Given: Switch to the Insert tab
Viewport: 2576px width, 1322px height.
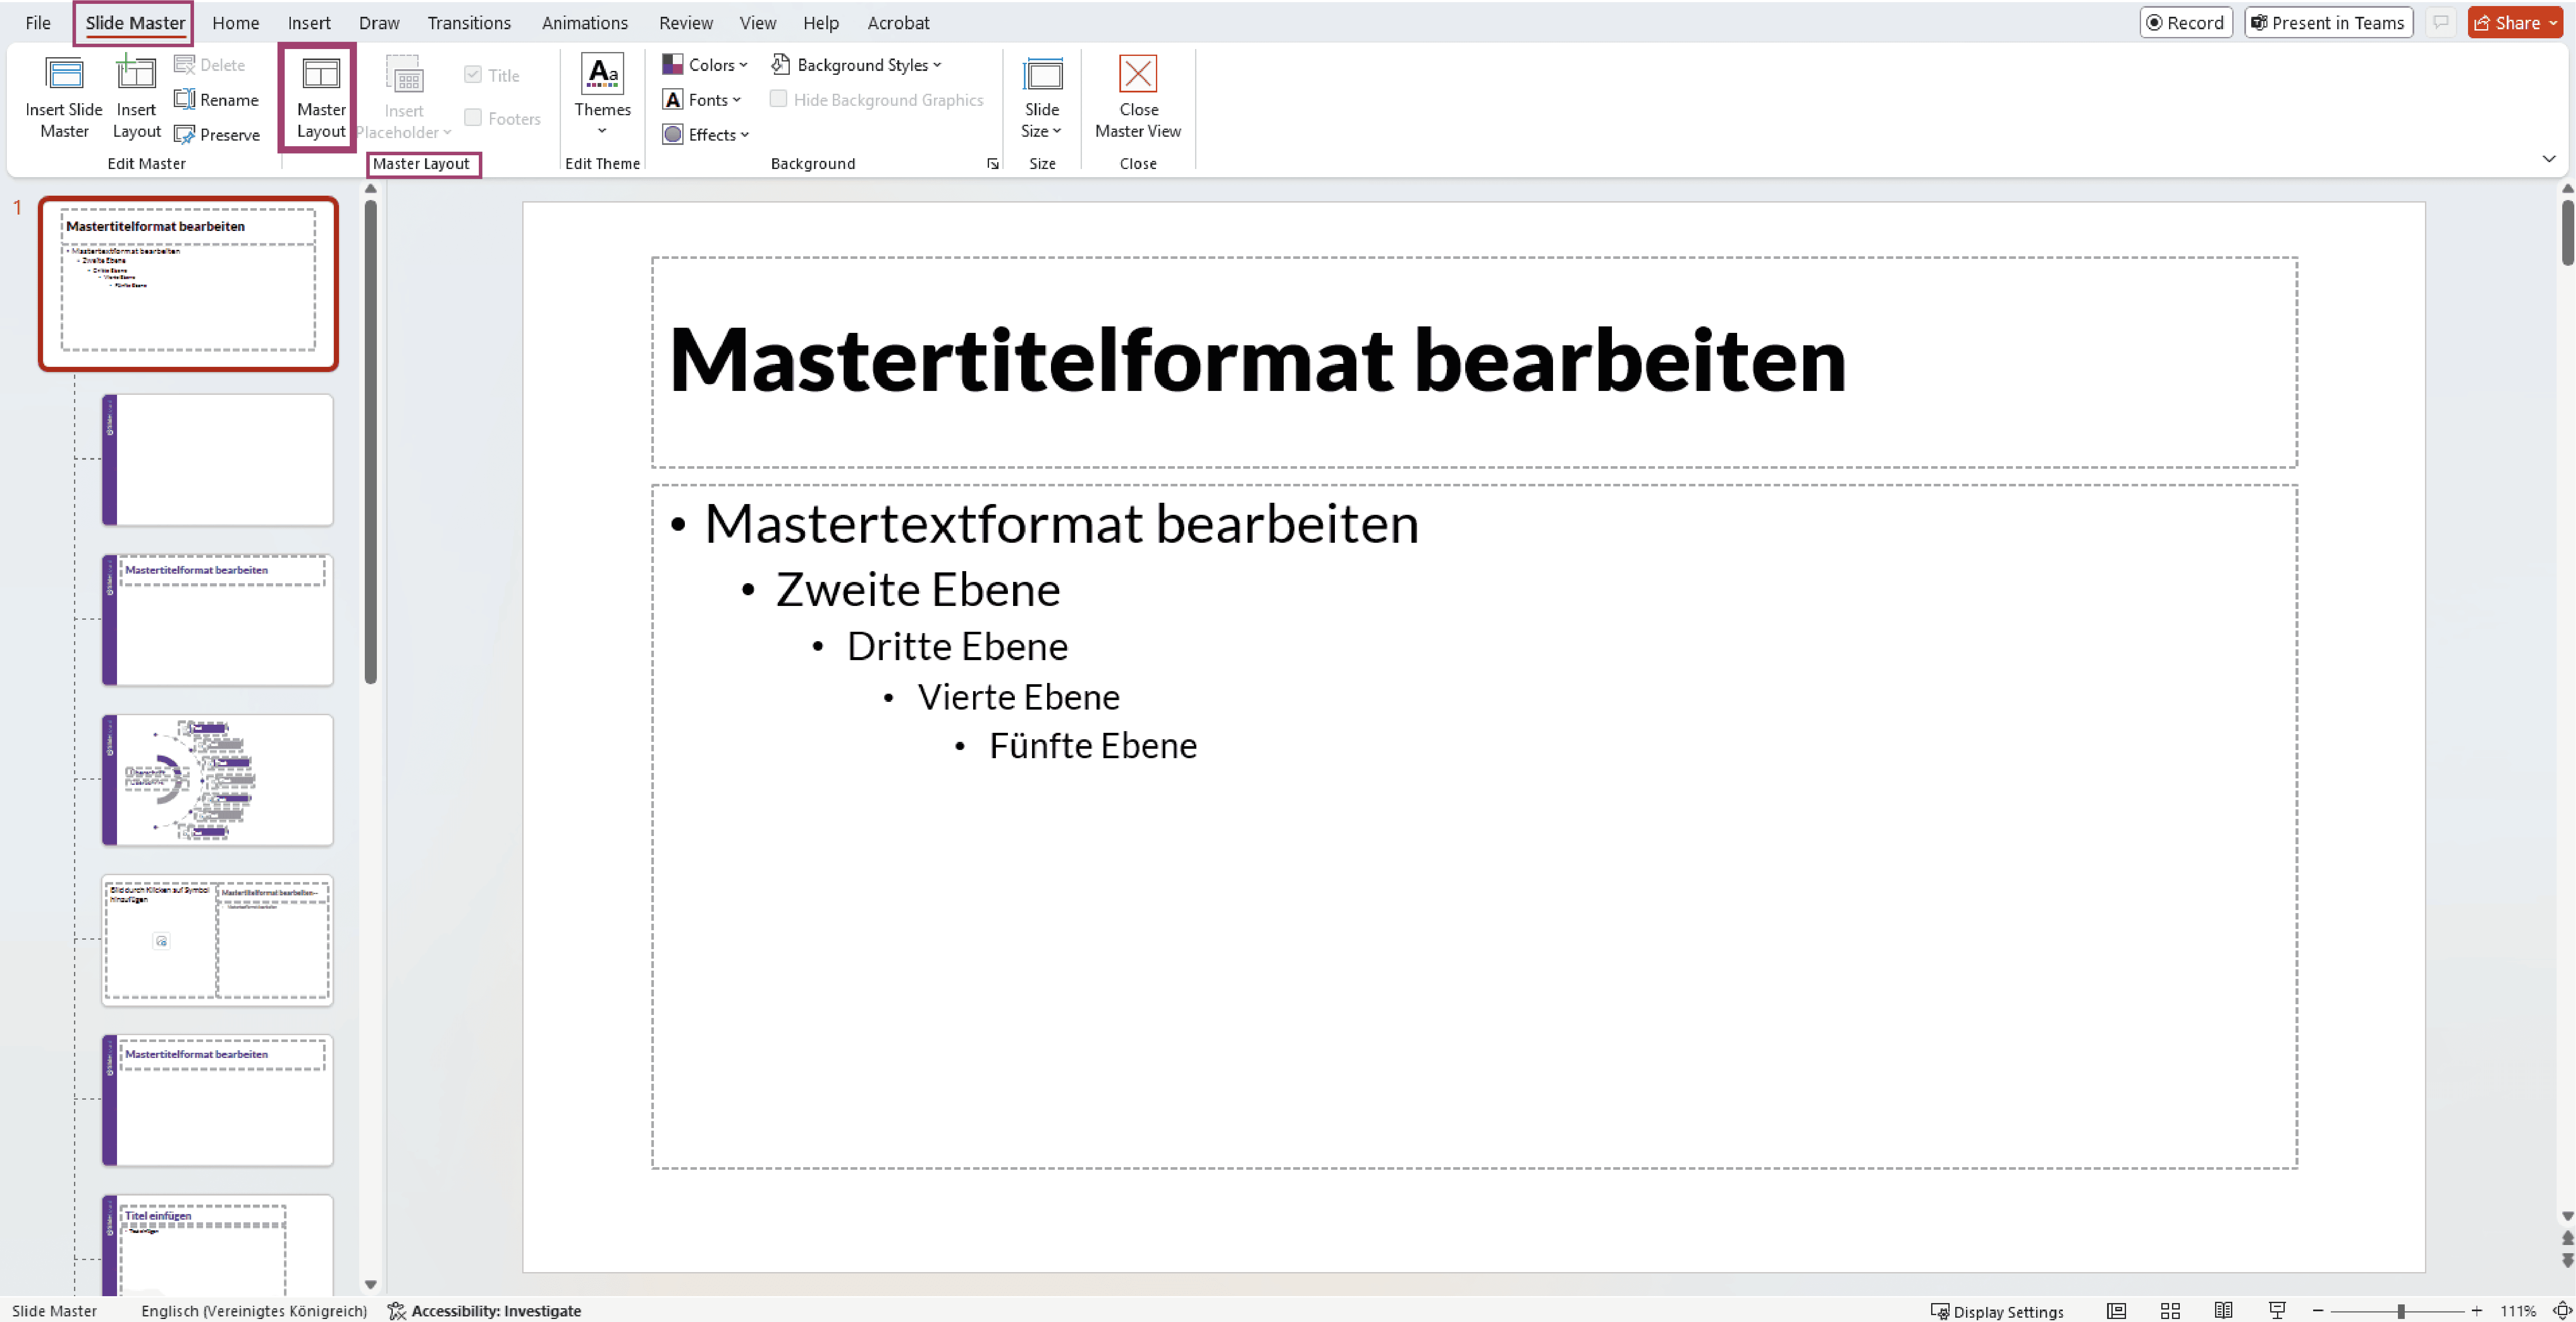Looking at the screenshot, I should click(309, 23).
